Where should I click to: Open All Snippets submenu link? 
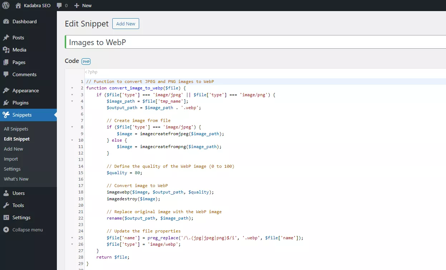(x=16, y=129)
